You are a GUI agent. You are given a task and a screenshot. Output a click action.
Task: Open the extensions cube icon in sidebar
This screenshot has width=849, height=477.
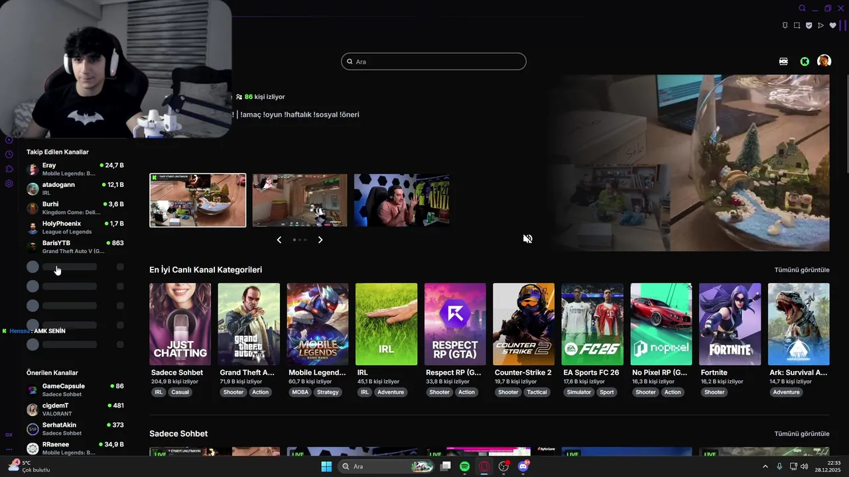(9, 169)
